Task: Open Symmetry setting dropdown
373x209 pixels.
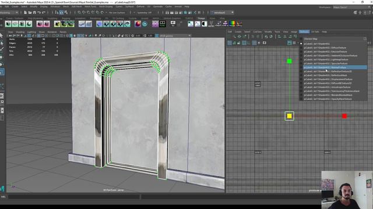Action: tap(144, 12)
